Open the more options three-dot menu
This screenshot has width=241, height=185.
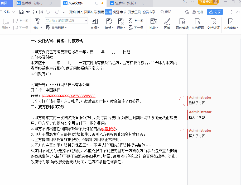tap(232, 12)
